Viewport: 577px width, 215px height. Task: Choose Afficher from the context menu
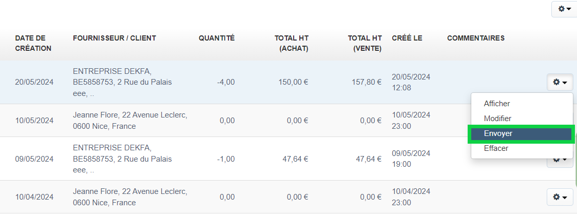tap(497, 104)
